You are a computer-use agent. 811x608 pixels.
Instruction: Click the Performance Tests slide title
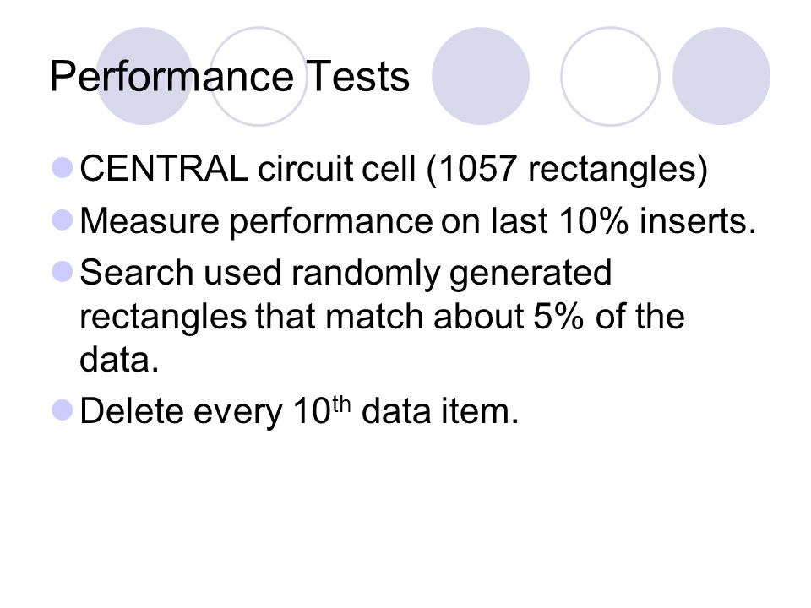(x=230, y=77)
